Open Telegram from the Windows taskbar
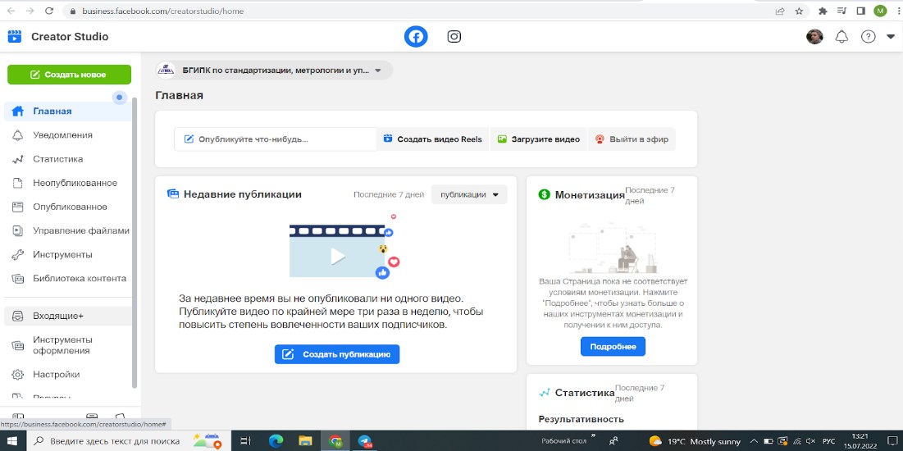Image resolution: width=903 pixels, height=451 pixels. 365,441
